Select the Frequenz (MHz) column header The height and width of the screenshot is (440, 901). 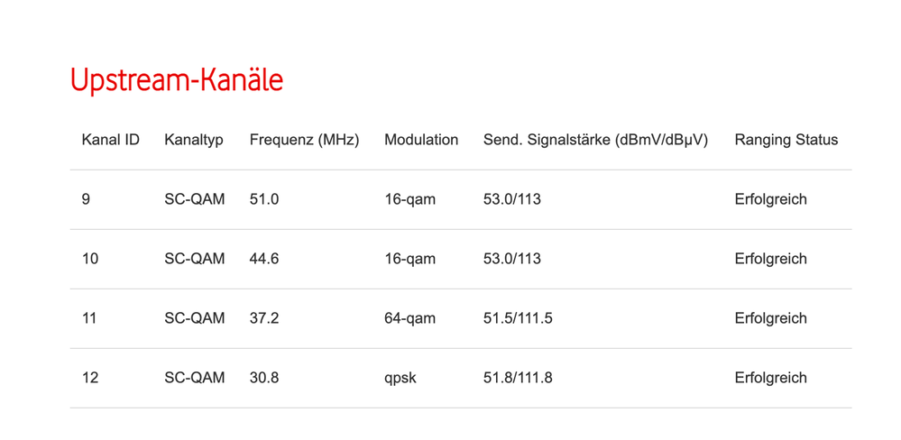(x=304, y=140)
